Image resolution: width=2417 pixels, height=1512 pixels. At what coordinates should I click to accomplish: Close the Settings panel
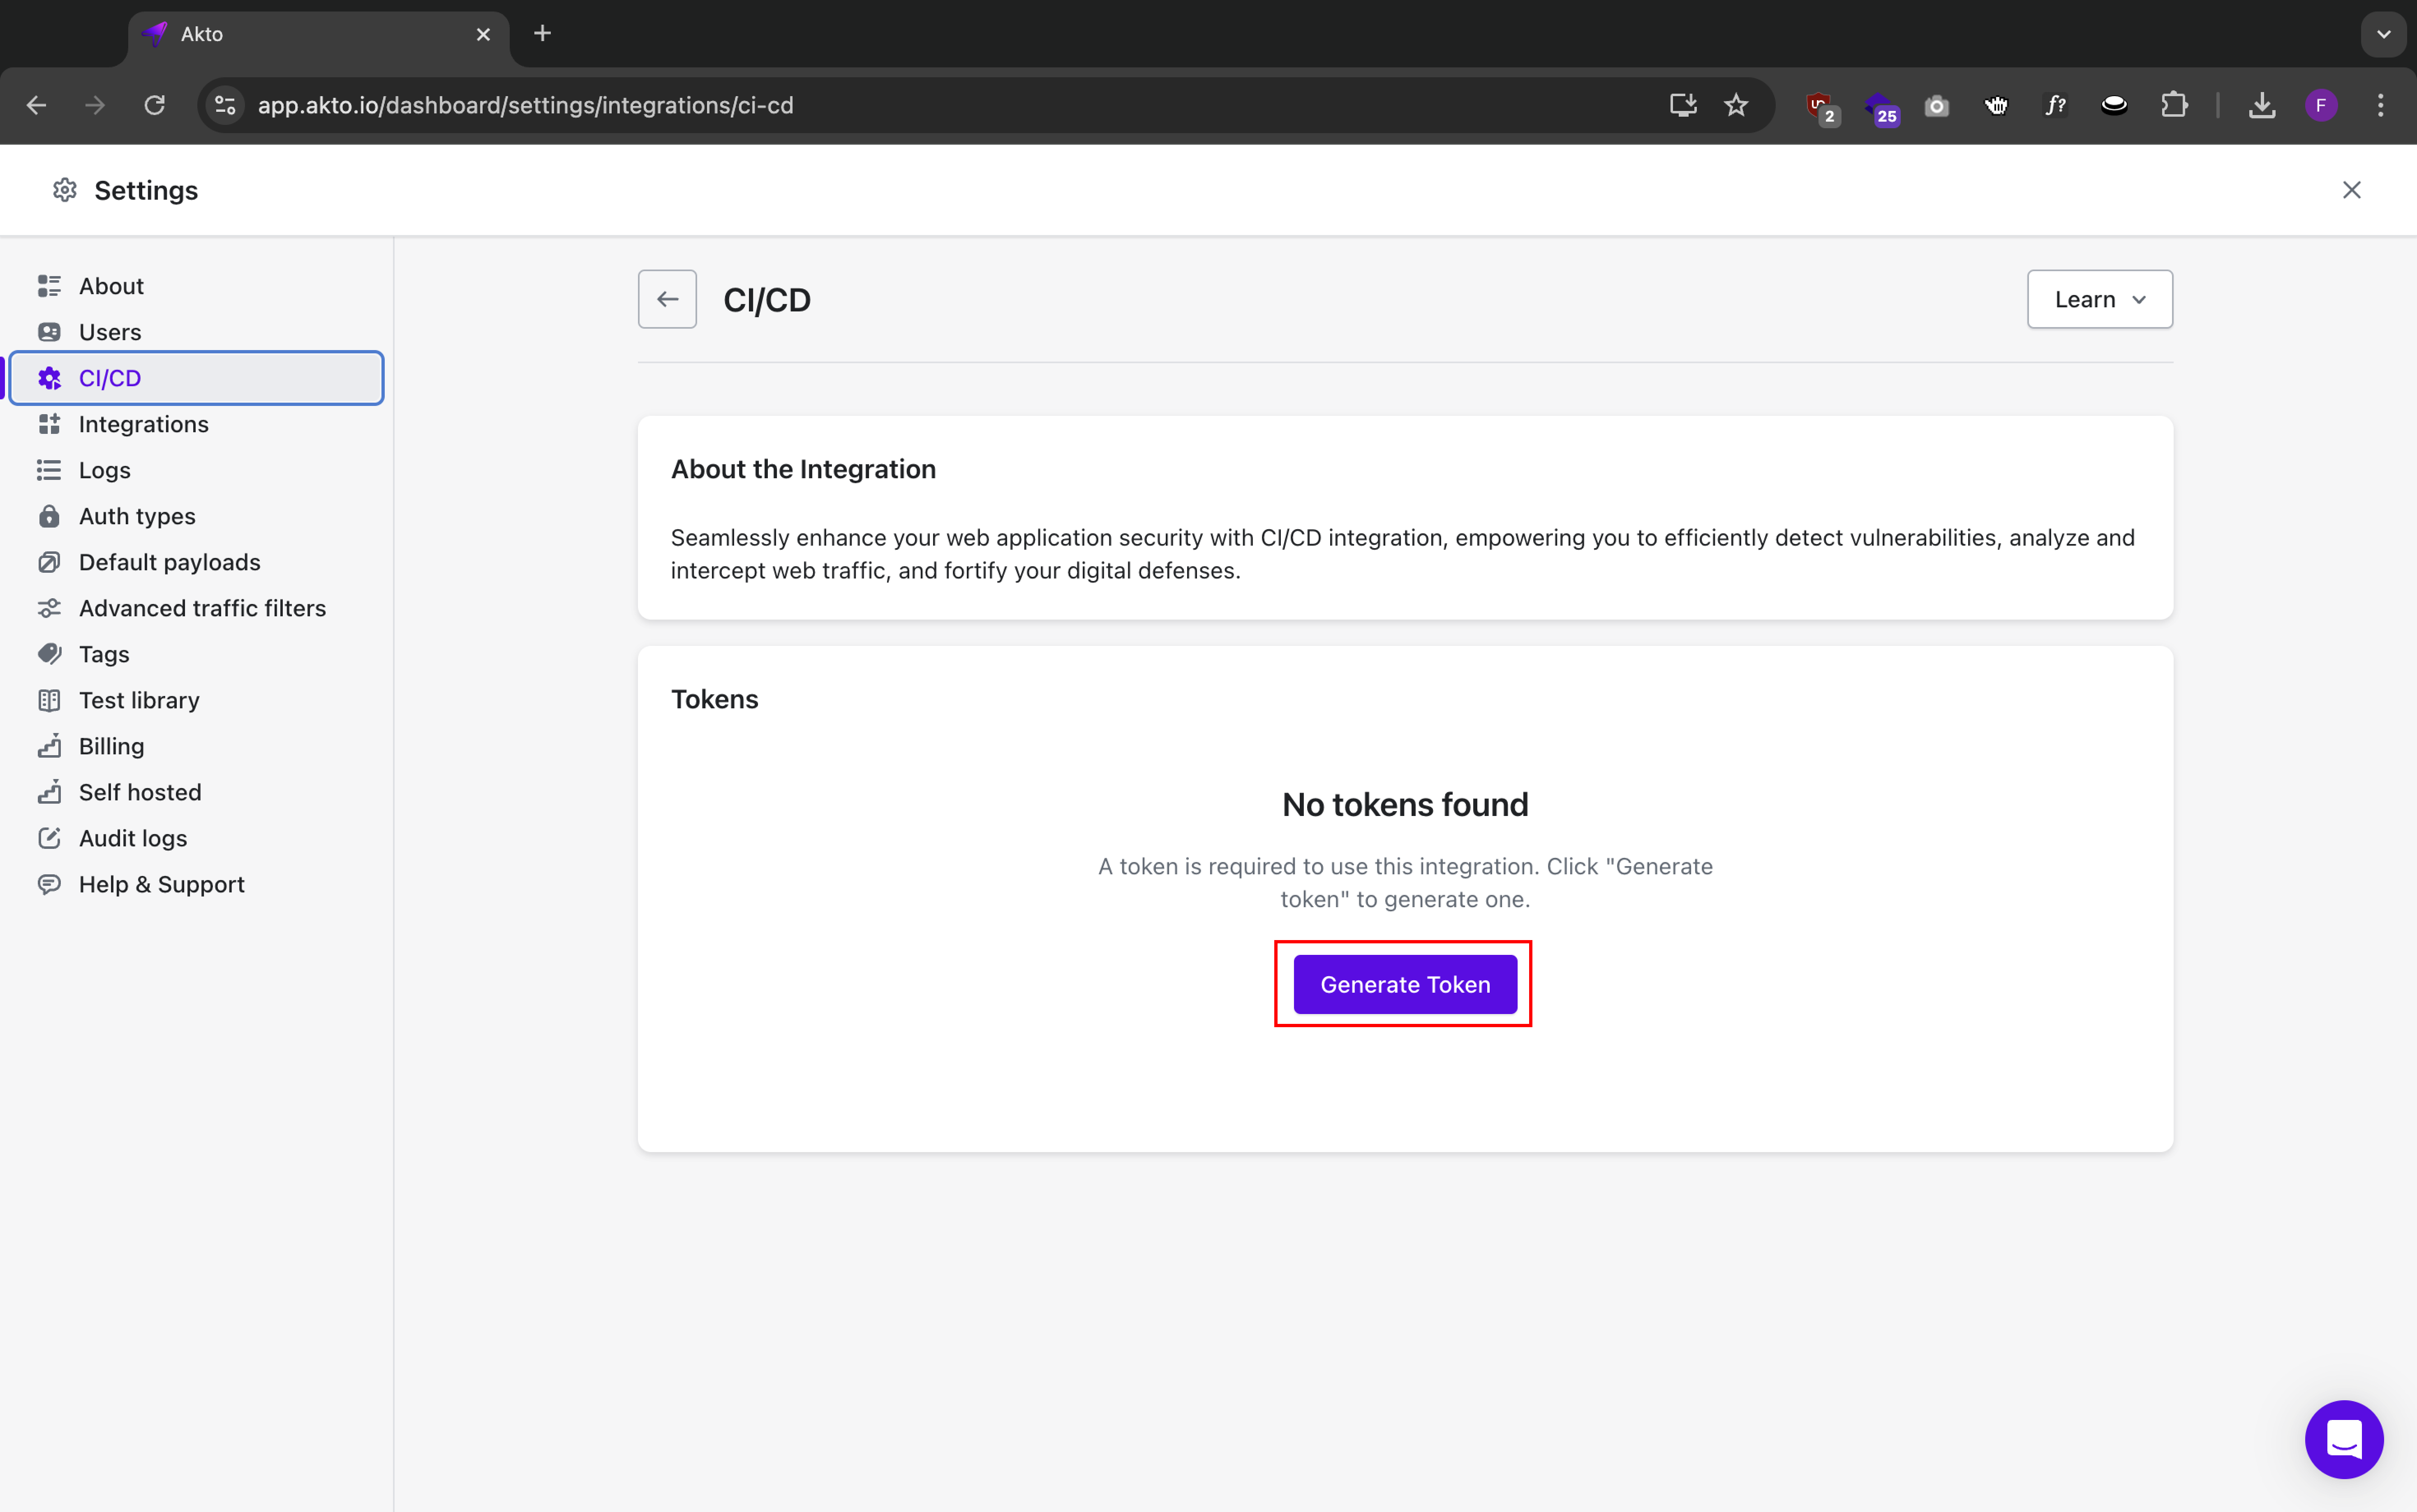tap(2351, 190)
